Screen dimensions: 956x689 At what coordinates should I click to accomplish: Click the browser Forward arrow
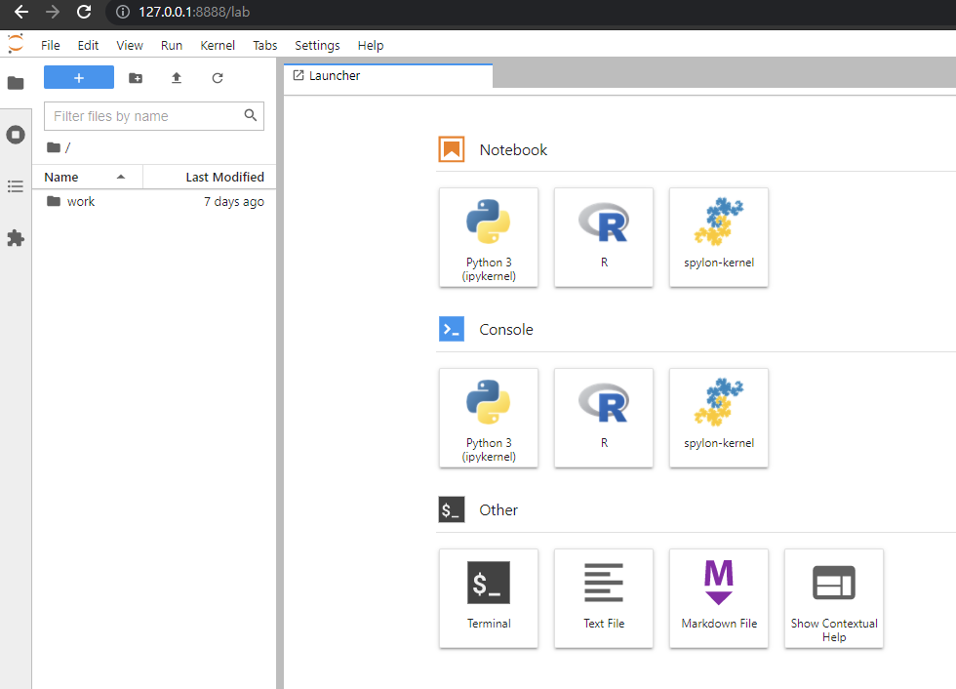53,12
